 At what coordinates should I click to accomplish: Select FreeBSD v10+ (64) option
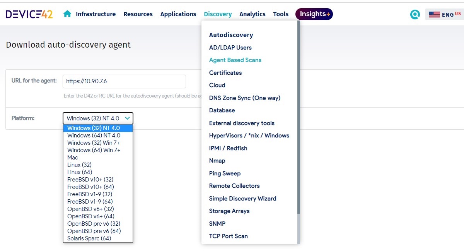pyautogui.click(x=98, y=187)
